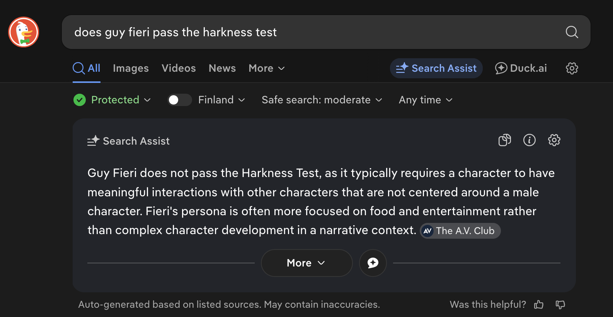The width and height of the screenshot is (613, 317).
Task: Switch to the Images tab
Action: tap(131, 68)
